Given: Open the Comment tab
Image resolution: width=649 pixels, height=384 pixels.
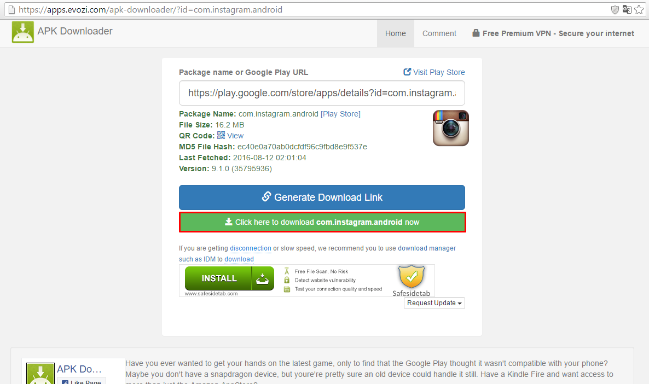Looking at the screenshot, I should (439, 33).
